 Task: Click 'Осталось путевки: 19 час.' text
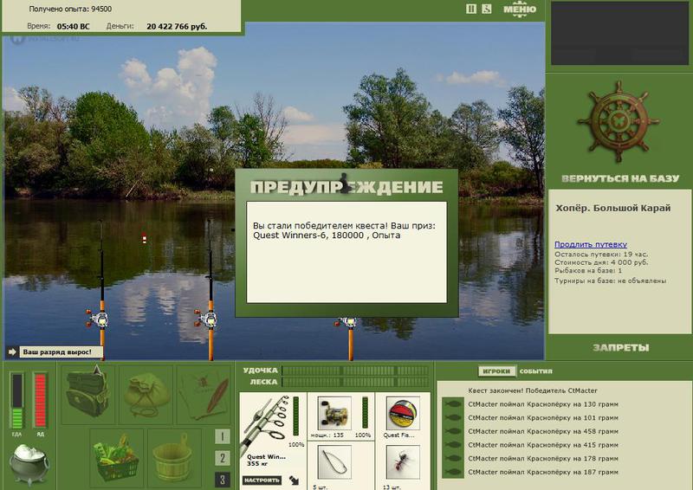(x=601, y=255)
